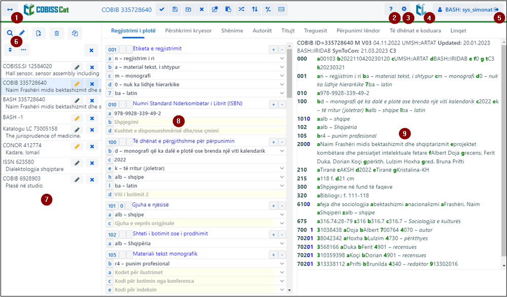Select the pencil edit tab in left panel

(22, 33)
